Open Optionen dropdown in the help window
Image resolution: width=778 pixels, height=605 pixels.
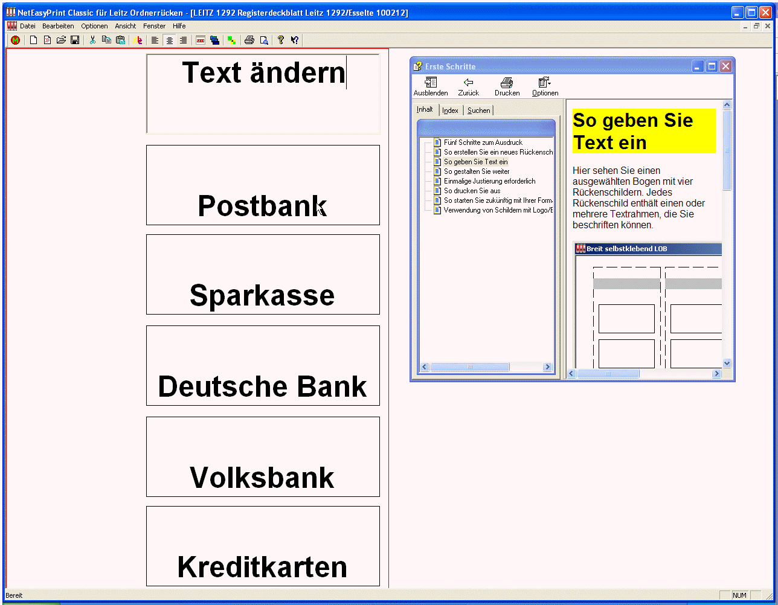coord(545,86)
